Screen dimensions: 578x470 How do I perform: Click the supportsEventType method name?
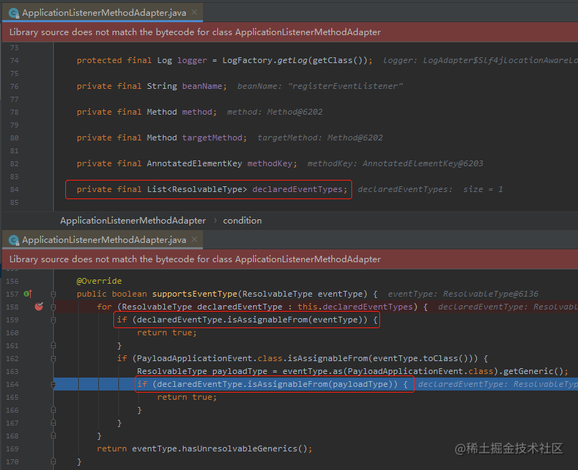coord(194,294)
